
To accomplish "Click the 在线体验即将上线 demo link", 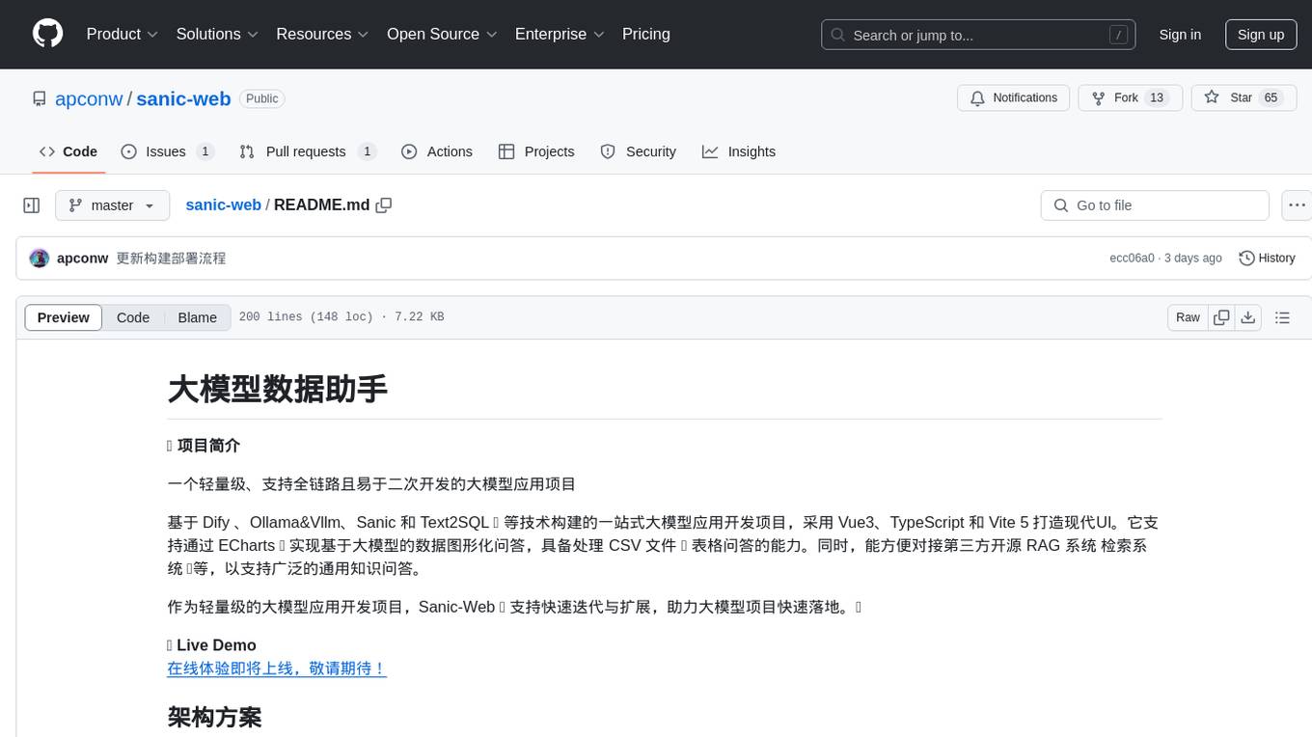I will coord(277,669).
